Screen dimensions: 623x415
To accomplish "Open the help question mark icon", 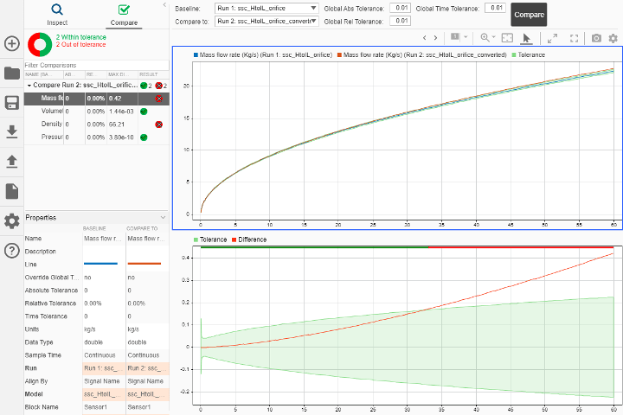I will pos(12,251).
